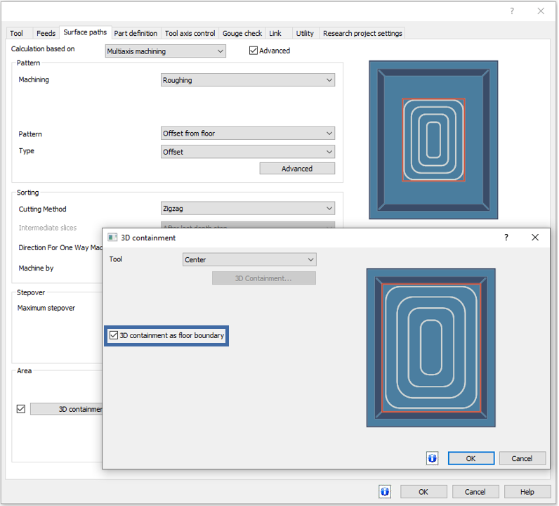Screen dimensions: 559x506
Task: Click the Machine by label
Action: click(x=36, y=268)
